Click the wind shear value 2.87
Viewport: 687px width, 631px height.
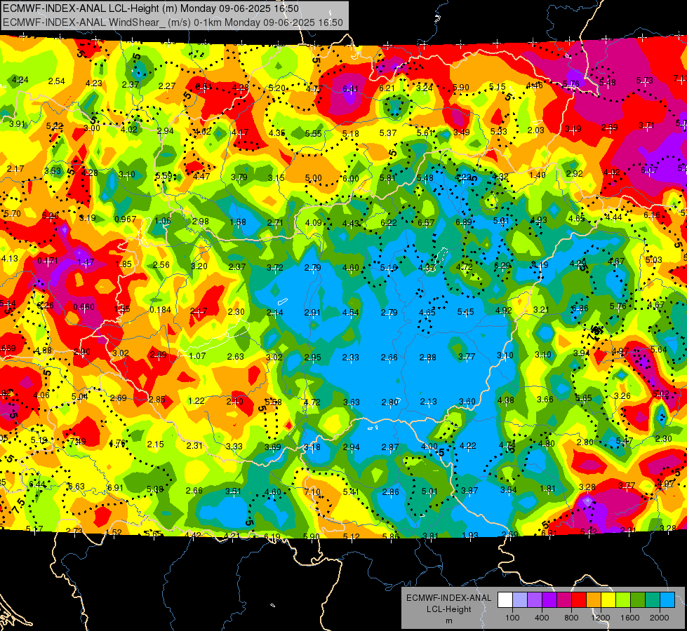click(x=390, y=447)
